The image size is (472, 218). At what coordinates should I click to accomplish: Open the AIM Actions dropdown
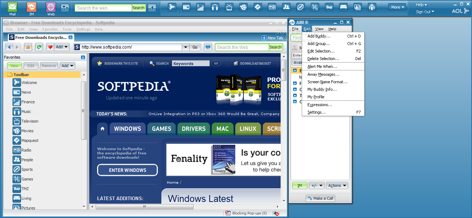pyautogui.click(x=337, y=185)
